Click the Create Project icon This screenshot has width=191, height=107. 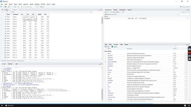coord(5,7)
